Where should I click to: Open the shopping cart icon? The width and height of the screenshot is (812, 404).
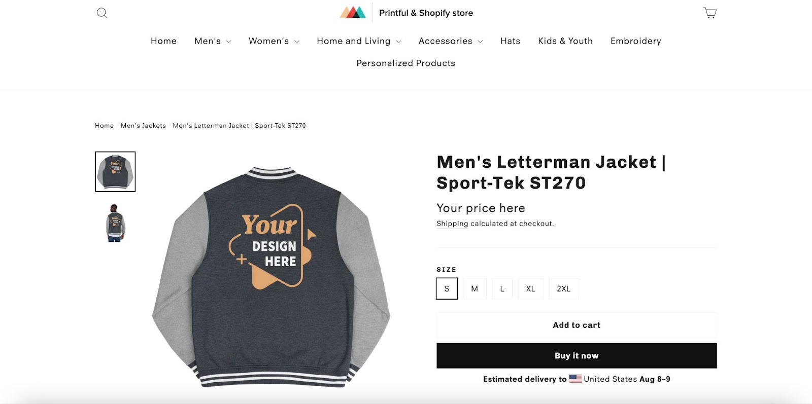pyautogui.click(x=709, y=13)
